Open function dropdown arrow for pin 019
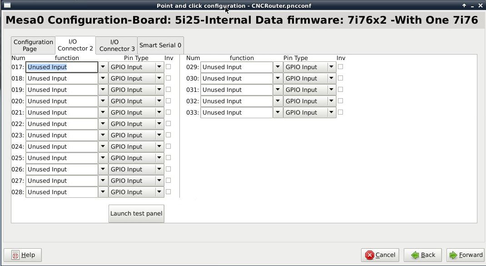Image resolution: width=486 pixels, height=266 pixels. pos(103,90)
